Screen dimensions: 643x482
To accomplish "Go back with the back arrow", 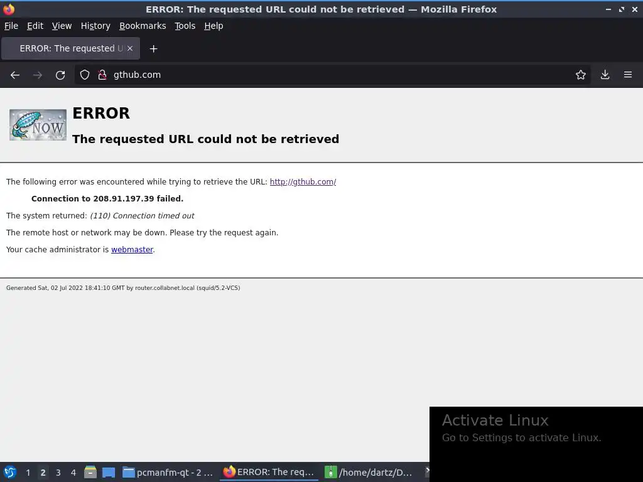I will click(x=15, y=75).
